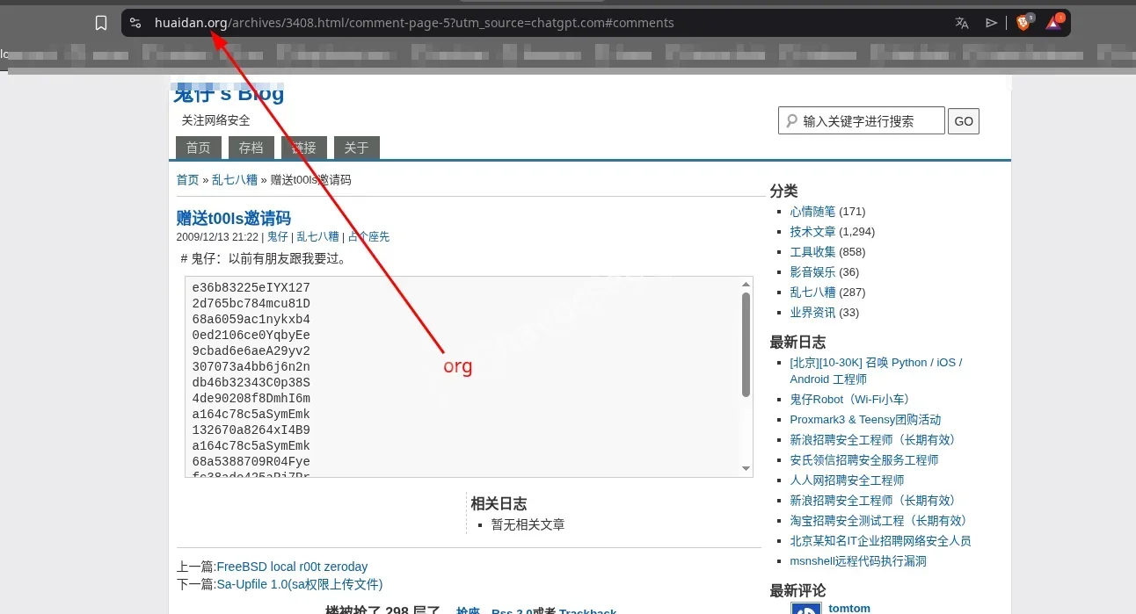Click the tomtom commenter avatar

tap(805, 608)
